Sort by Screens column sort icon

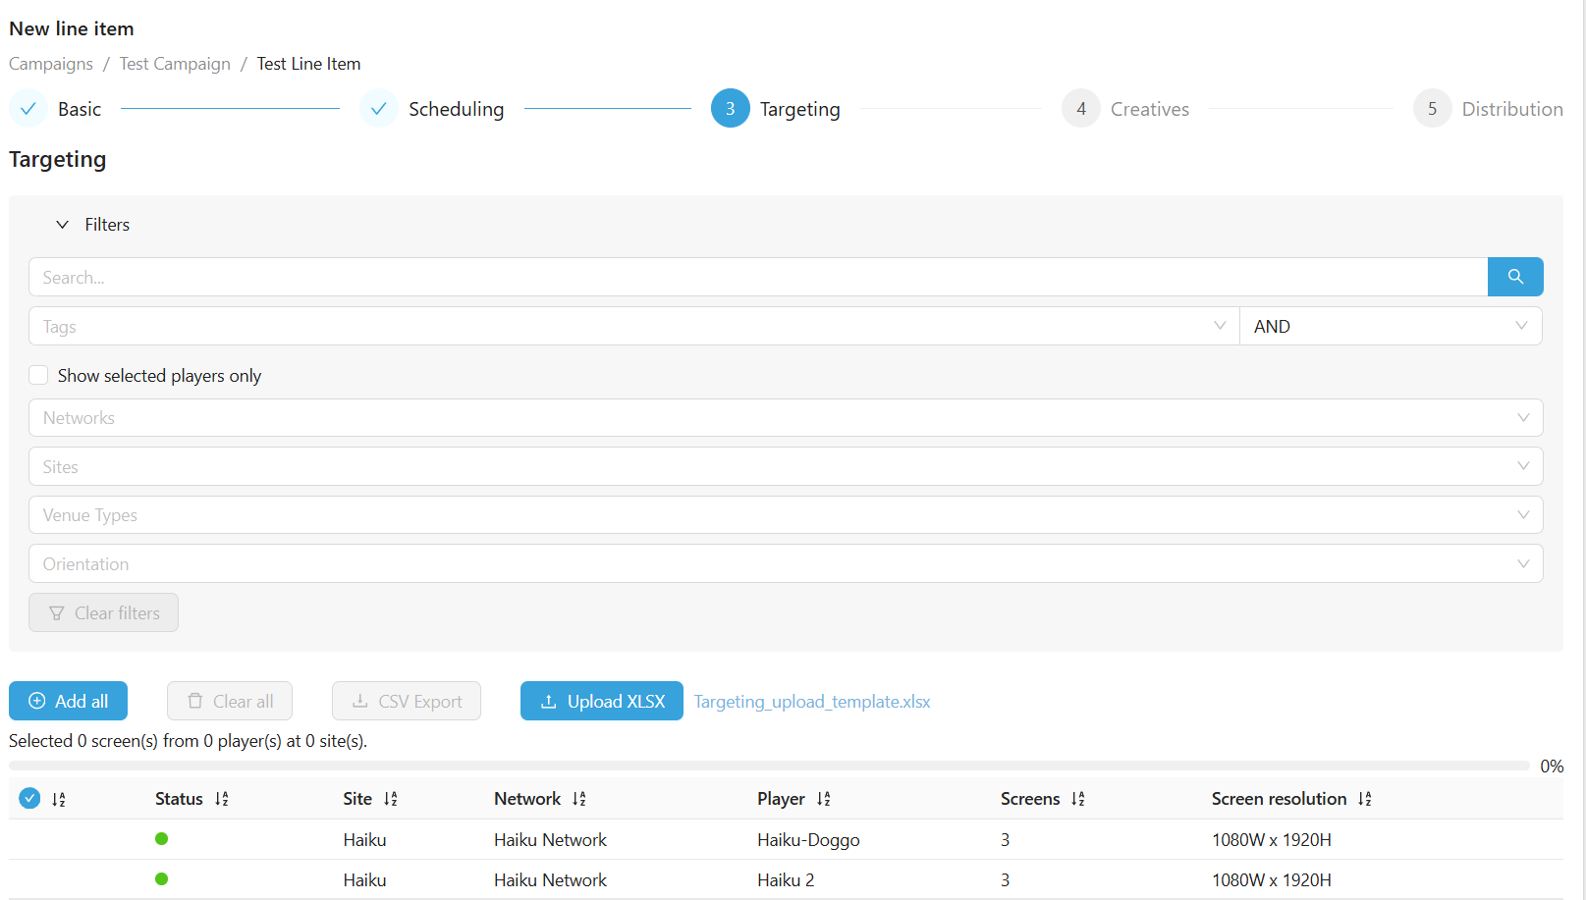point(1078,799)
